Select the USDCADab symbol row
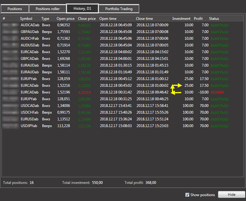The height and width of the screenshot is (201, 246). point(123,106)
